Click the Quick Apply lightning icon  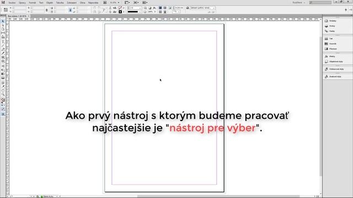click(346, 10)
